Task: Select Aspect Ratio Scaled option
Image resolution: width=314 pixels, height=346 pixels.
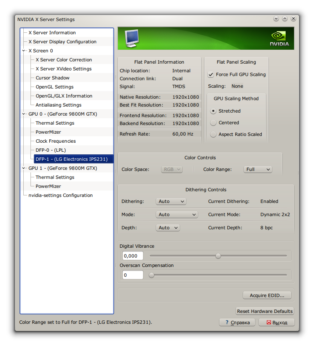Action: click(213, 134)
